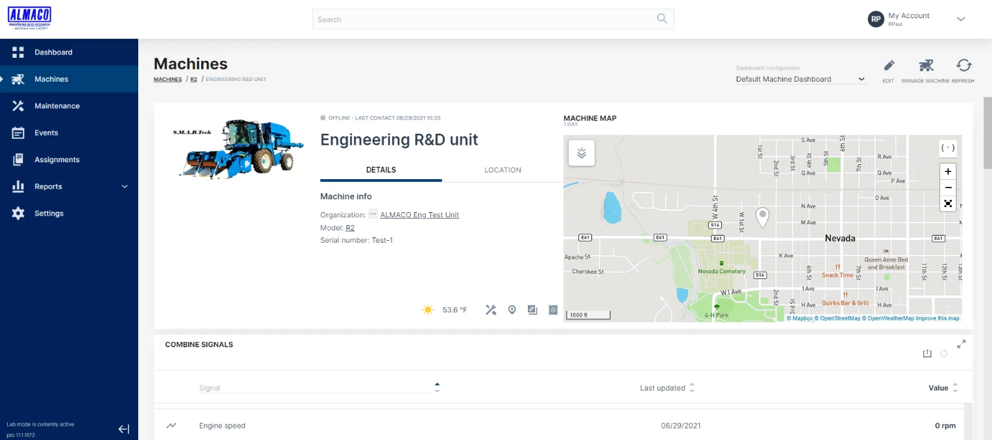Switch to the Location tab

[502, 170]
